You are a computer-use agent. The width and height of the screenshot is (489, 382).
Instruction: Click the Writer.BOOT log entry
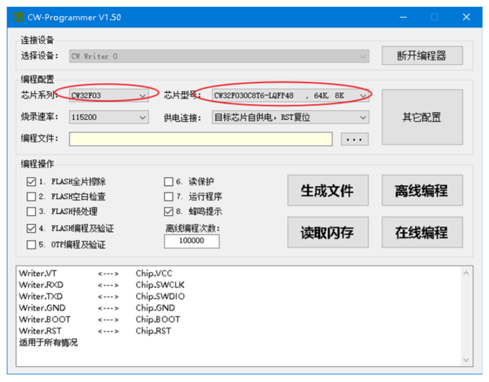44,320
